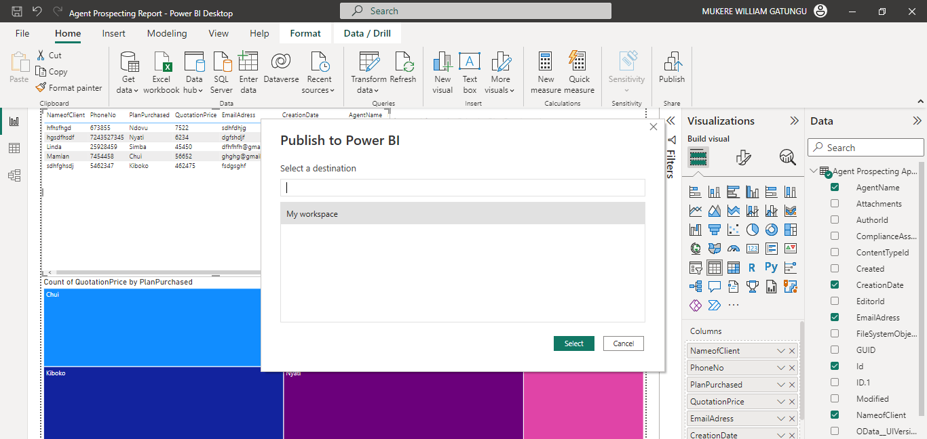Open the Modeling ribbon tab
The width and height of the screenshot is (927, 439).
(x=167, y=33)
